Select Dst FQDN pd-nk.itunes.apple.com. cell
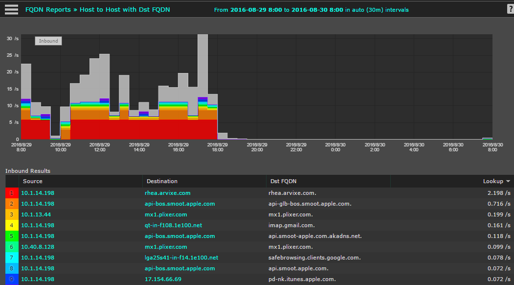Screen dimensions: 514x285 [302, 279]
